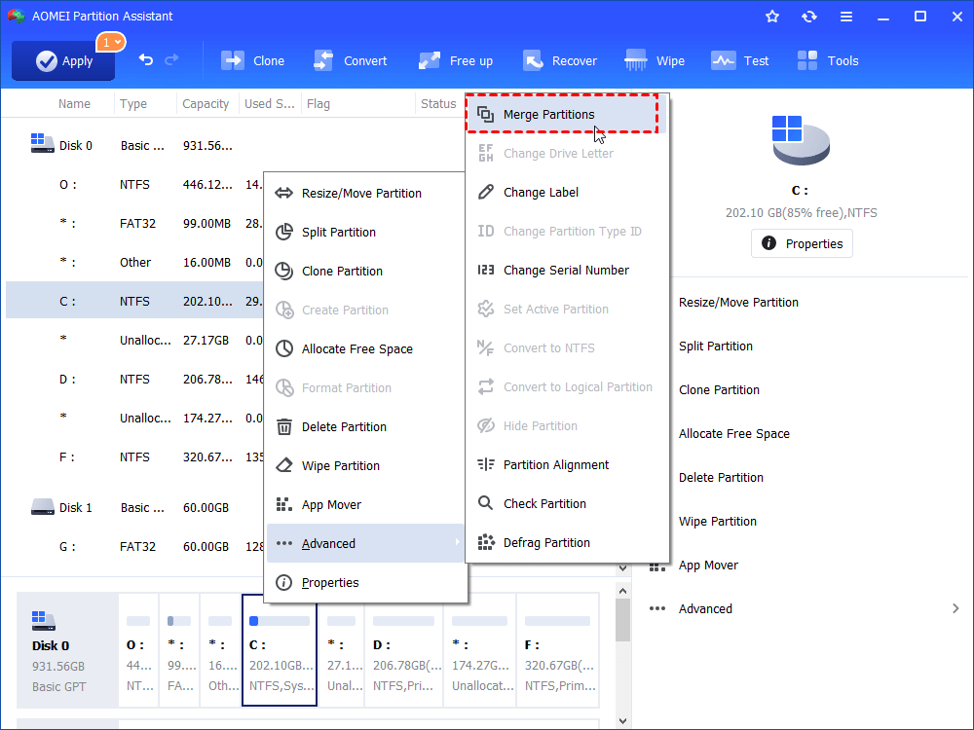974x730 pixels.
Task: Undo the last operation
Action: pyautogui.click(x=145, y=59)
